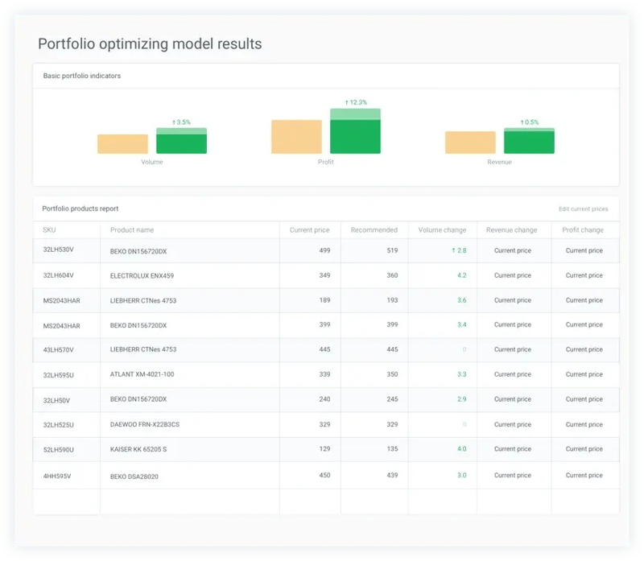Select the Product name column header
The width and height of the screenshot is (644, 561).
[x=132, y=230]
